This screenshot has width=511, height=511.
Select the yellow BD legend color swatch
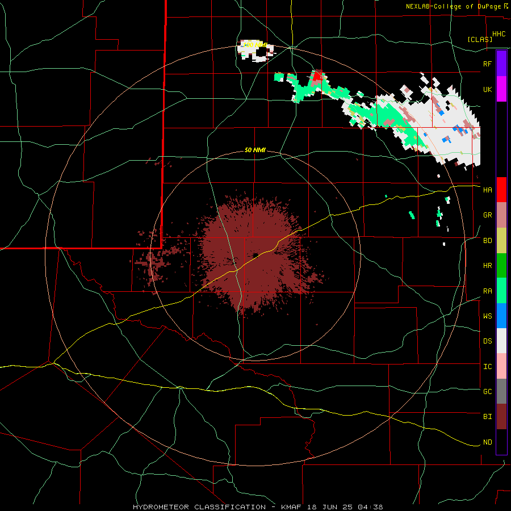(501, 241)
